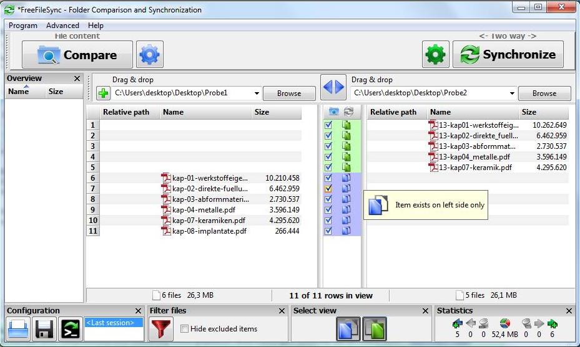Open the red funnel filter settings
The width and height of the screenshot is (580, 347).
click(x=160, y=329)
